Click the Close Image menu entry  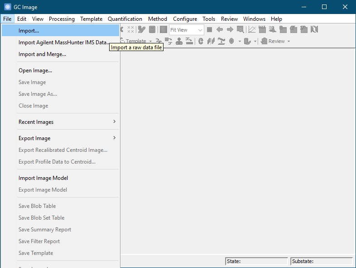(x=60, y=106)
